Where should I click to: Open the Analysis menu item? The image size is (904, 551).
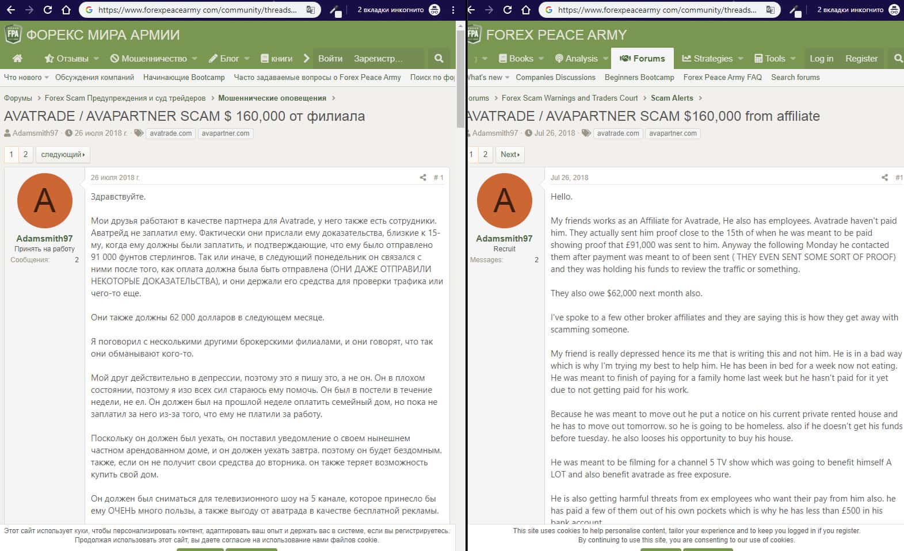577,59
